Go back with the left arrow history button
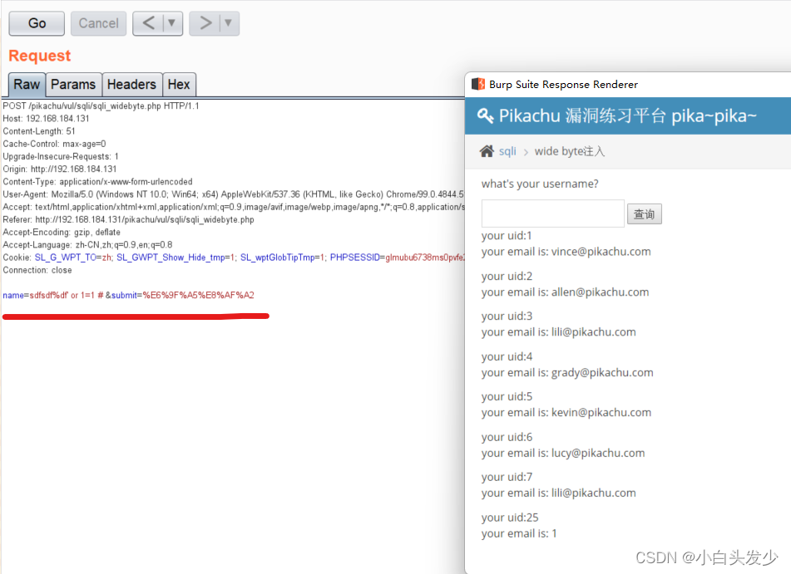This screenshot has height=574, width=791. pos(149,23)
